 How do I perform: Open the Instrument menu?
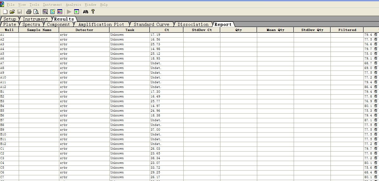click(52, 4)
